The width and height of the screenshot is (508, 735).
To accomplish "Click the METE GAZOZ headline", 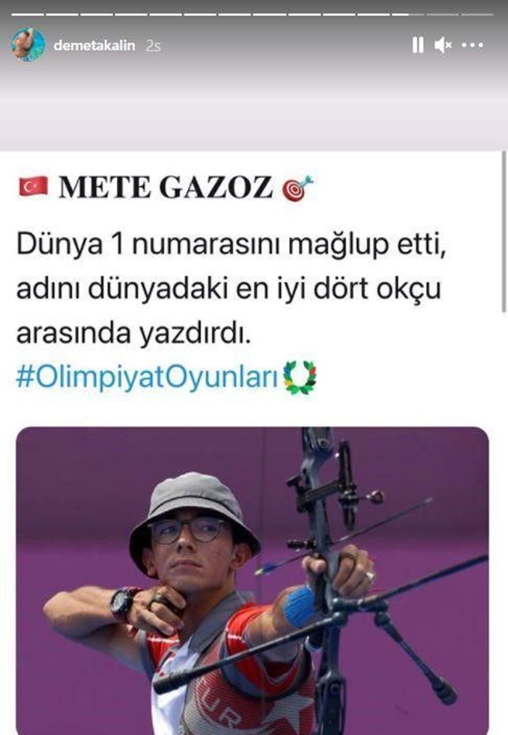I will pyautogui.click(x=166, y=187).
